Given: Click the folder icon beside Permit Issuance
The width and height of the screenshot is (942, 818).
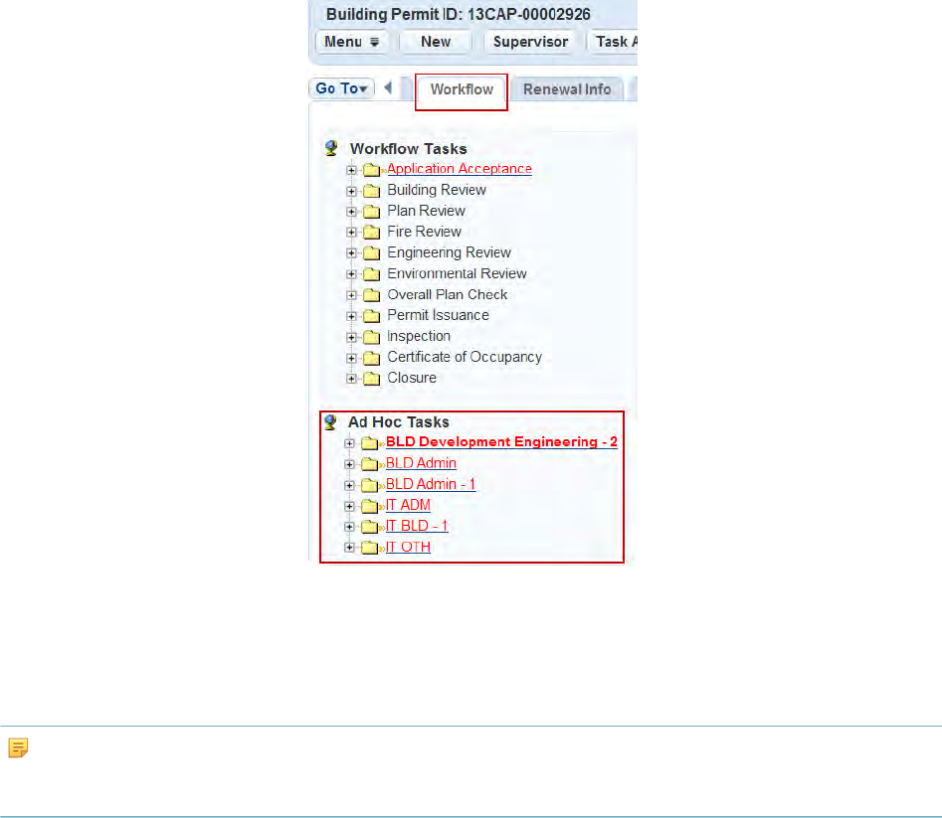Looking at the screenshot, I should point(372,316).
